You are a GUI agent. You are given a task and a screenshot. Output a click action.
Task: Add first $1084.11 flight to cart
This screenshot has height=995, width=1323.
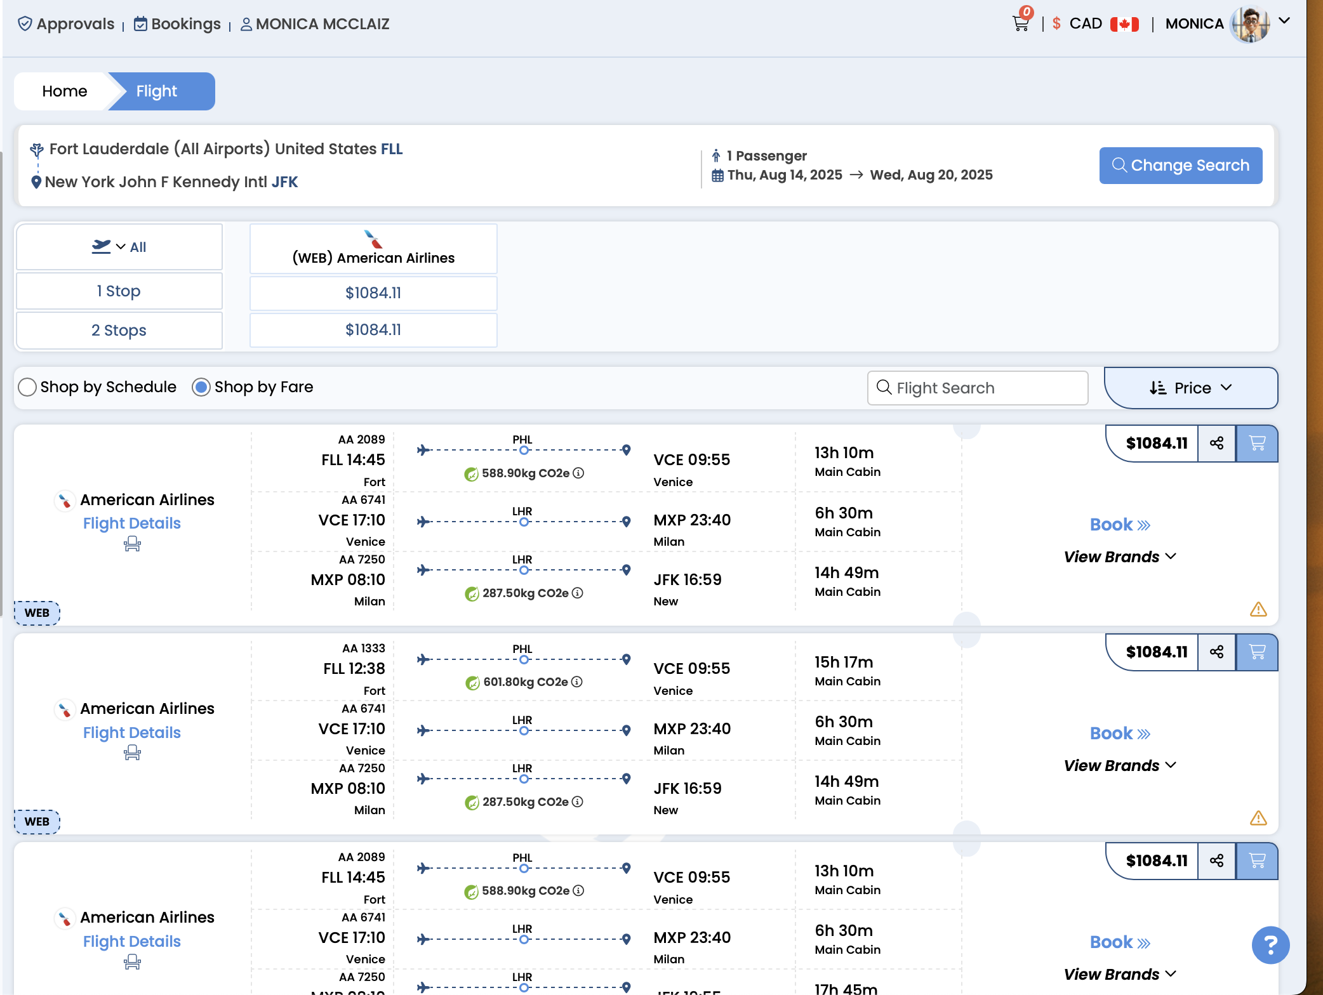[1257, 443]
